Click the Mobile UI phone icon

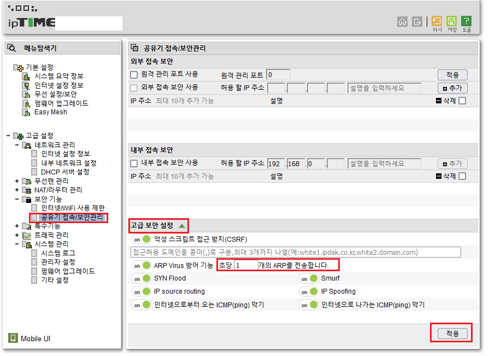pyautogui.click(x=13, y=338)
